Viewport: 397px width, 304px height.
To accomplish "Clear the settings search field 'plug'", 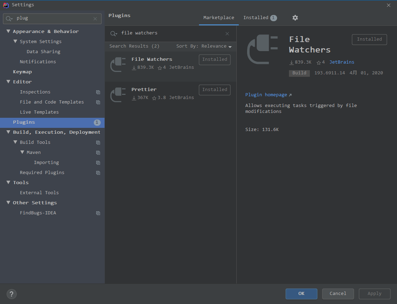I will click(x=95, y=19).
